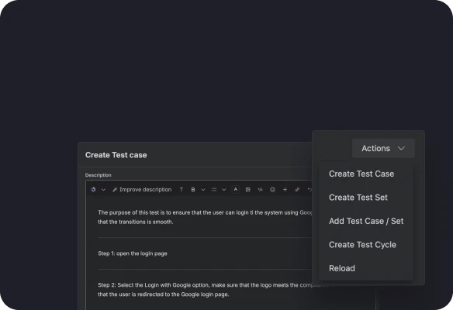Insert a code snippet
The height and width of the screenshot is (310, 453).
(260, 190)
